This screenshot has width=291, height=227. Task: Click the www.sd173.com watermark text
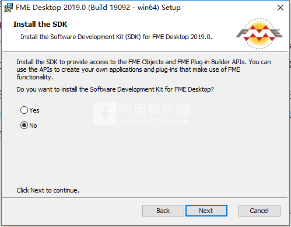tap(154, 121)
